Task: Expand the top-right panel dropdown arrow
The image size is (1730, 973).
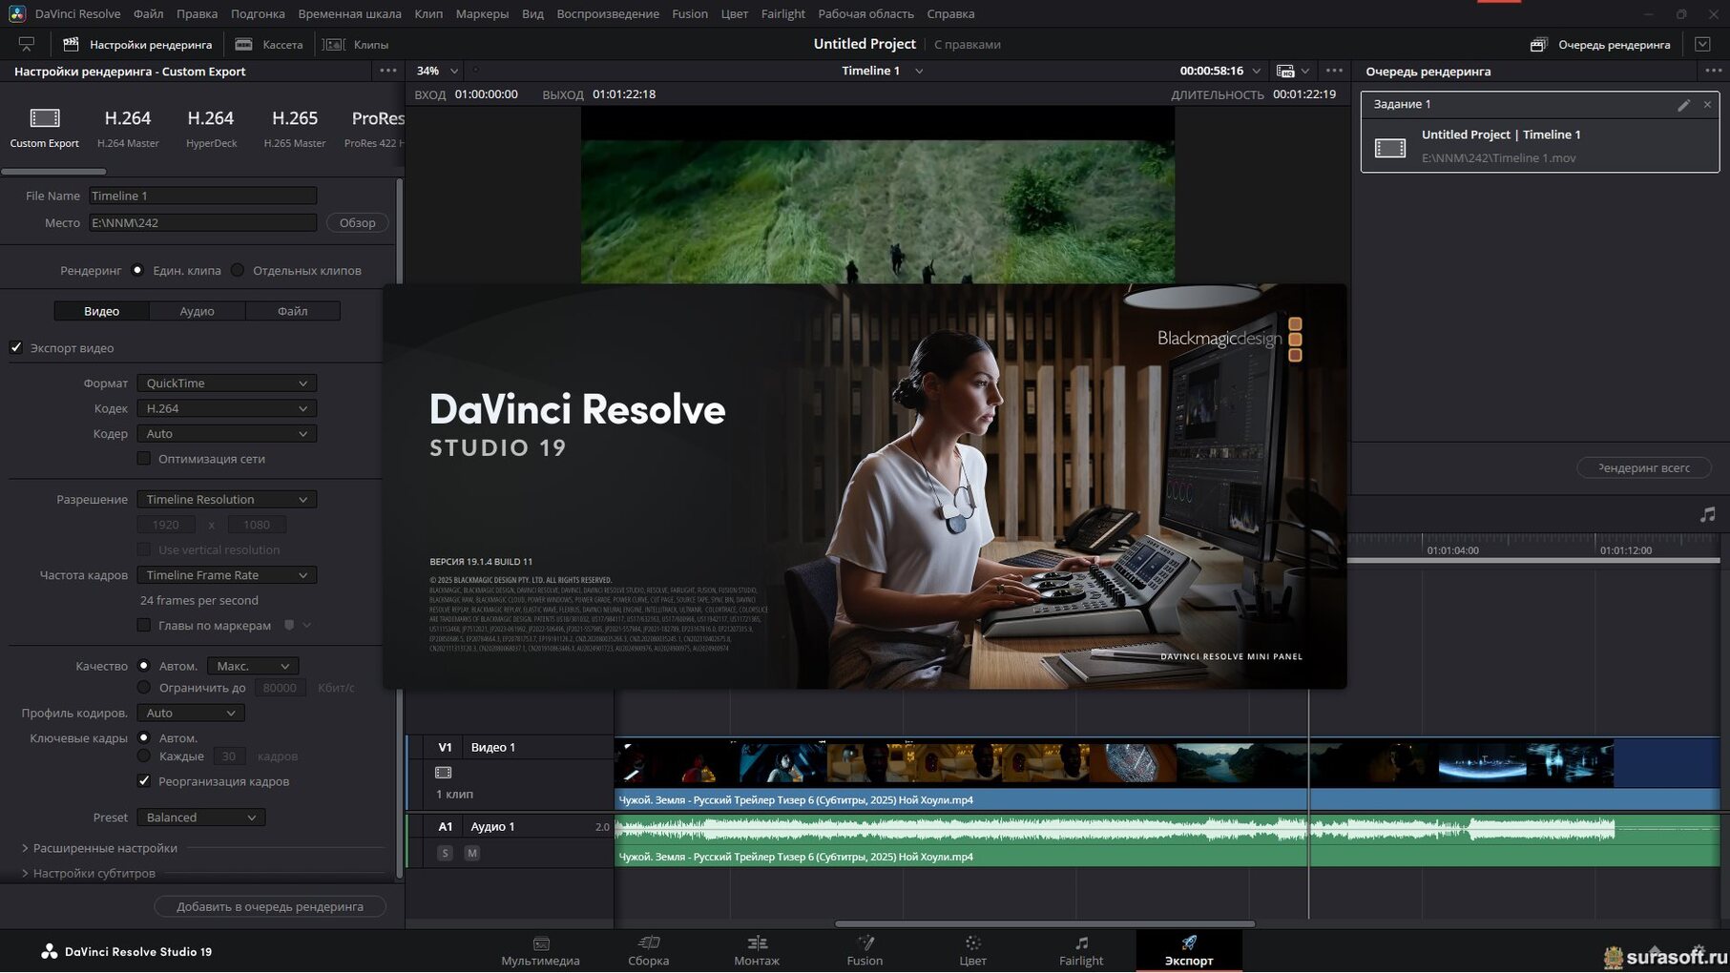Action: (1702, 44)
